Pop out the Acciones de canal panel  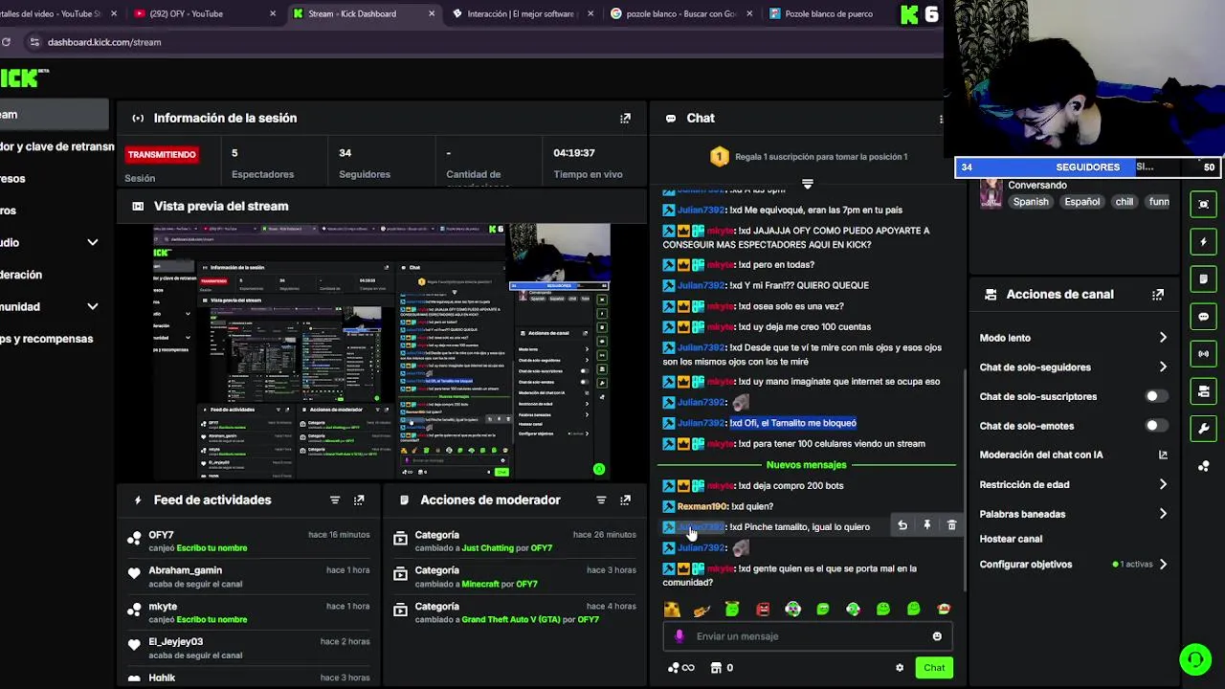pyautogui.click(x=1158, y=294)
